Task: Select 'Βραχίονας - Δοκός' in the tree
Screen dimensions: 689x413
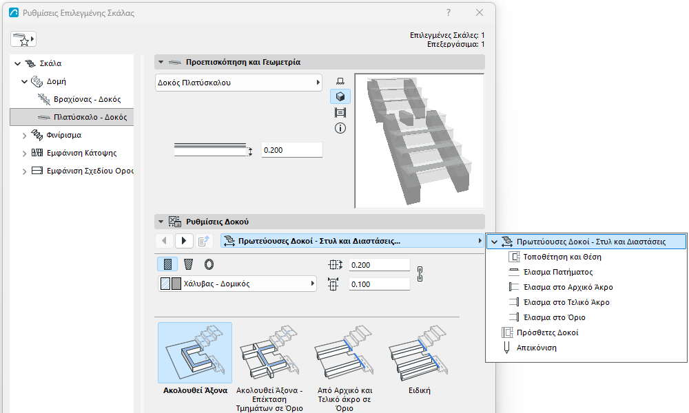Action: [87, 99]
